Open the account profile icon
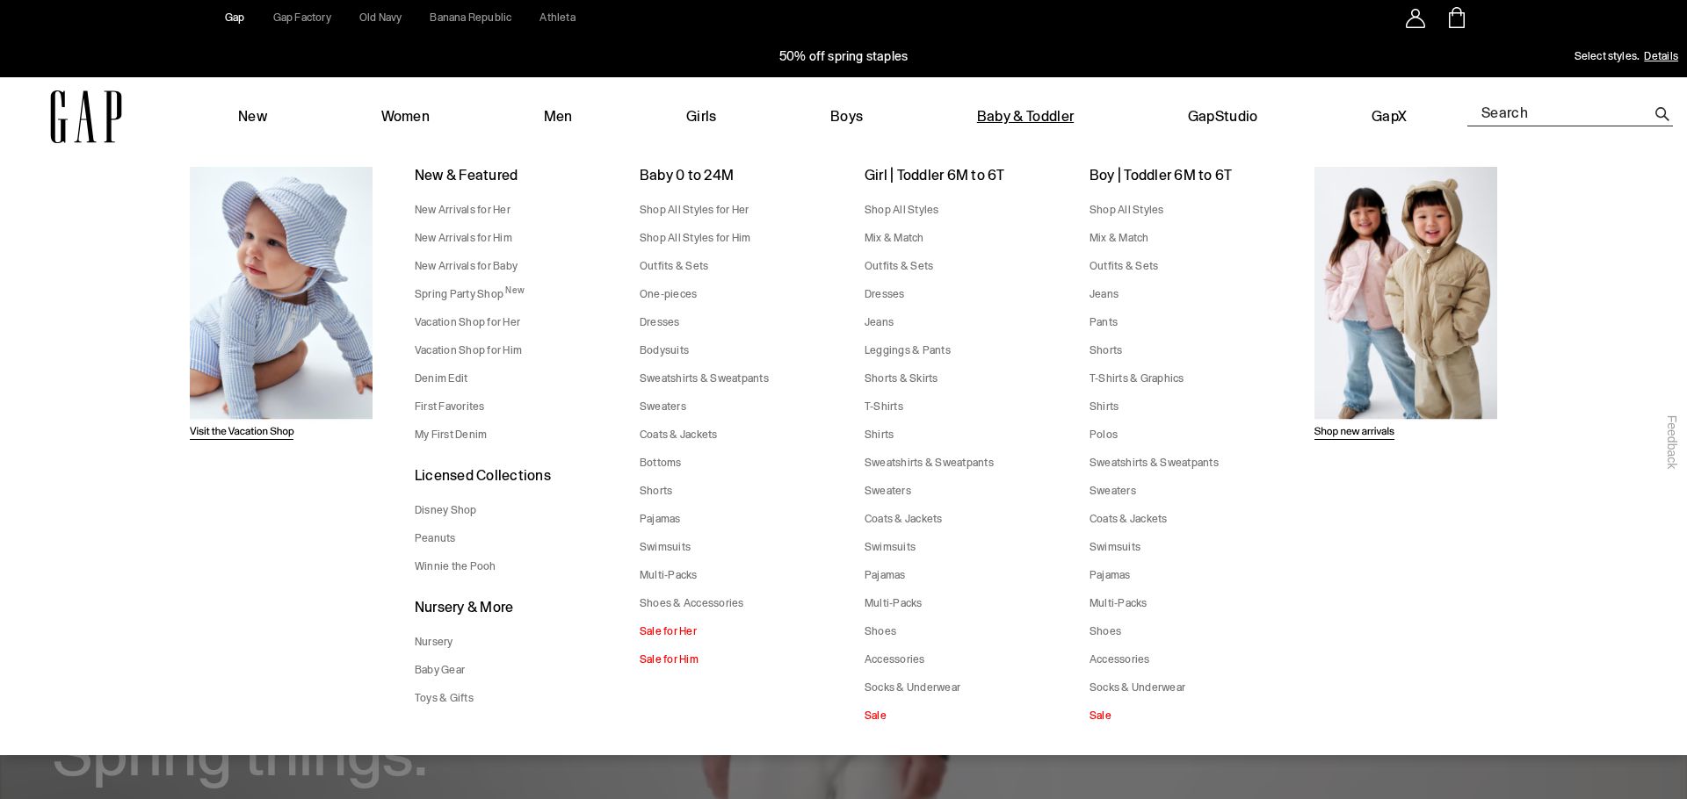The width and height of the screenshot is (1687, 799). 1415,18
